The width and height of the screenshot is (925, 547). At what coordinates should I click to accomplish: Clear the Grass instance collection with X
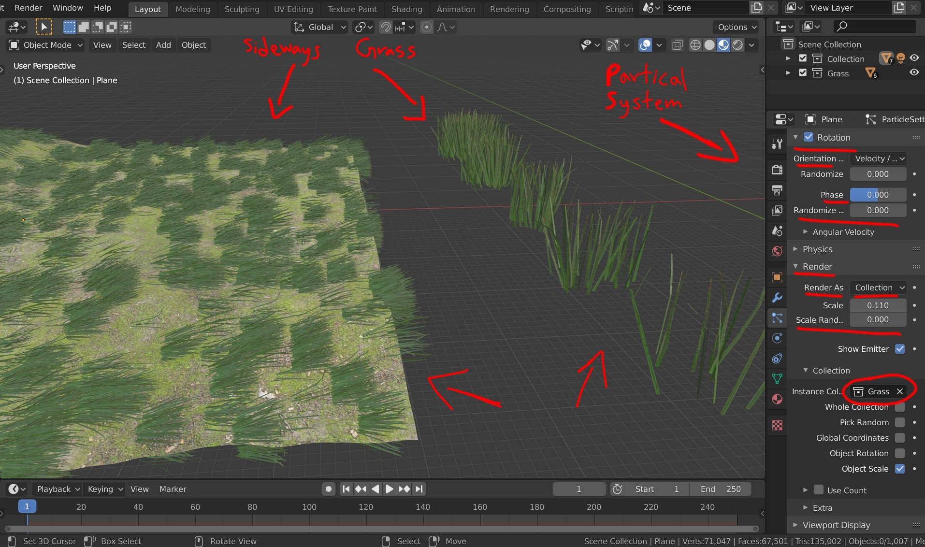pos(899,391)
